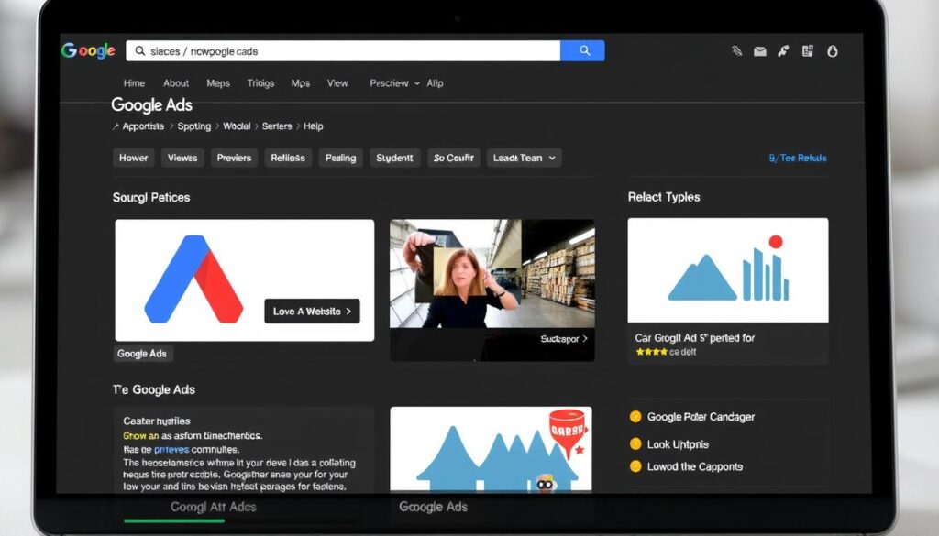Open the woman-in-warehouse video thumbnail
Viewport: 939px width, 536px height.
click(x=492, y=274)
